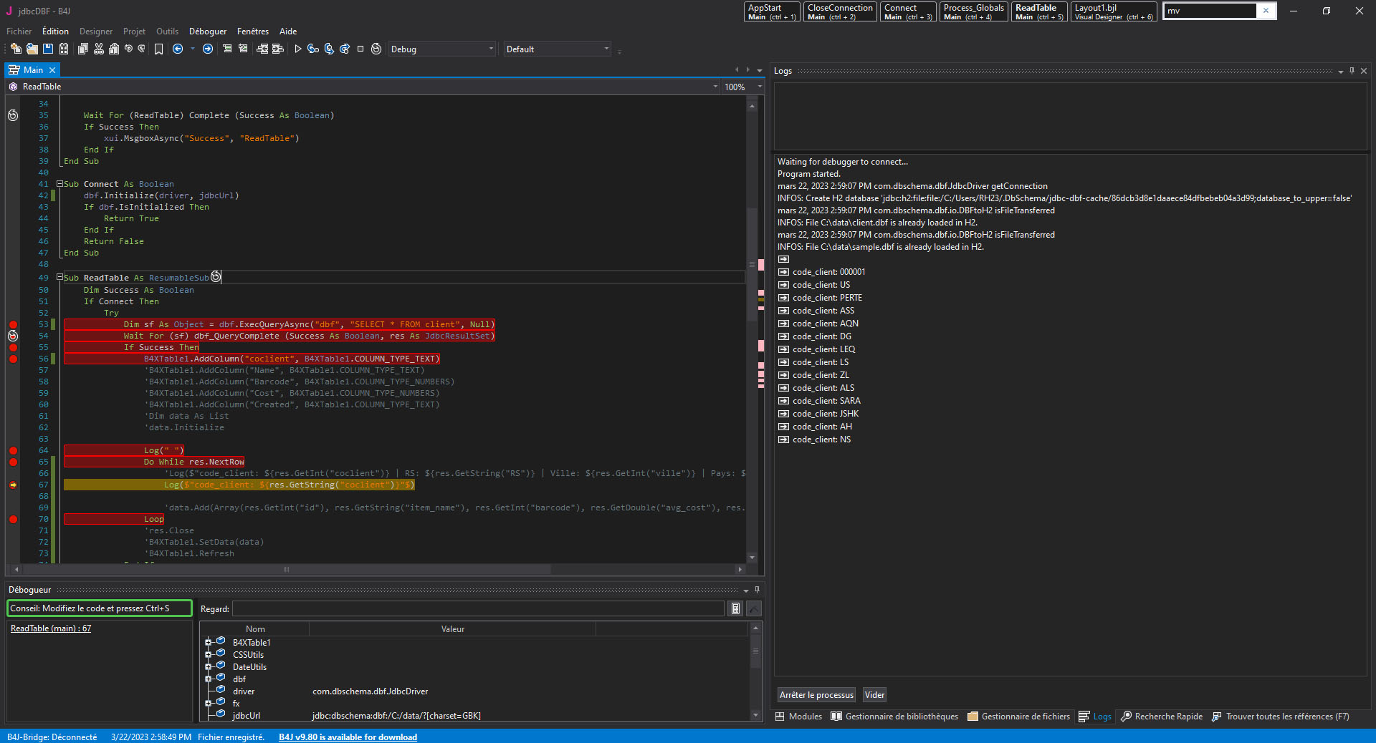Viewport: 1376px width, 743px height.
Task: Click the navigate backward arrow icon
Action: (x=178, y=49)
